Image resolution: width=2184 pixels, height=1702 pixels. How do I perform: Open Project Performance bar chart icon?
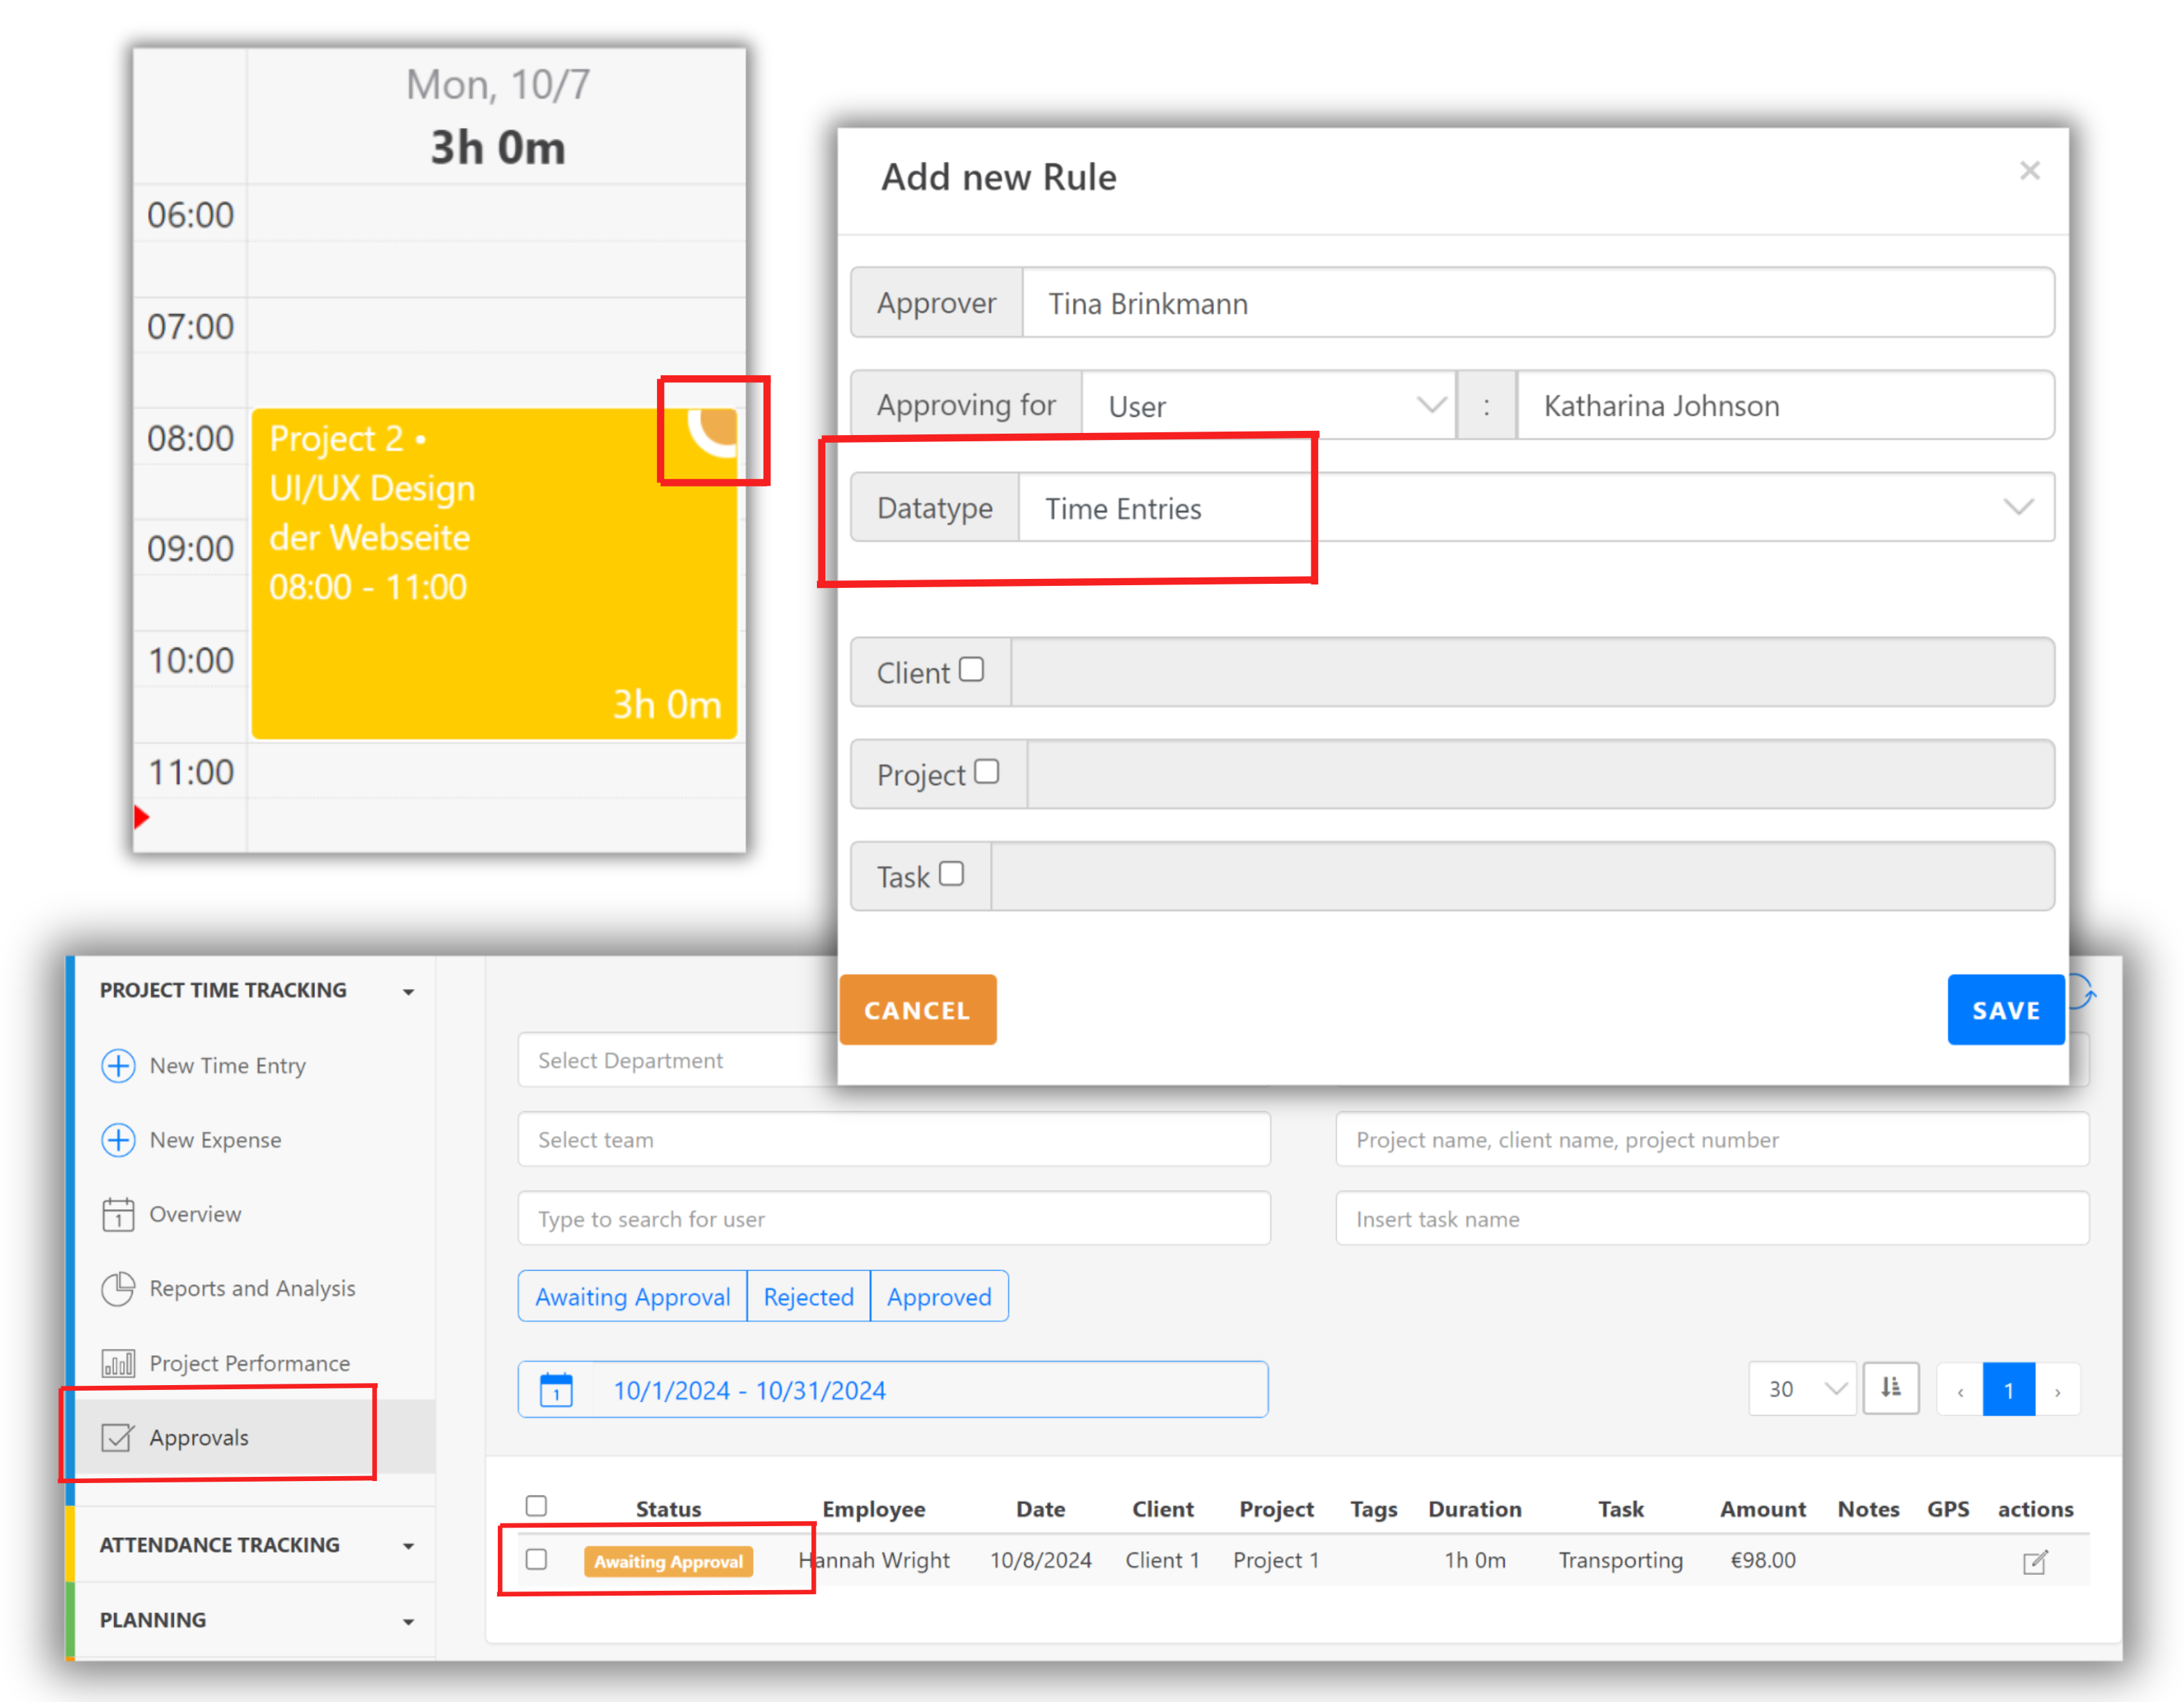click(x=118, y=1364)
